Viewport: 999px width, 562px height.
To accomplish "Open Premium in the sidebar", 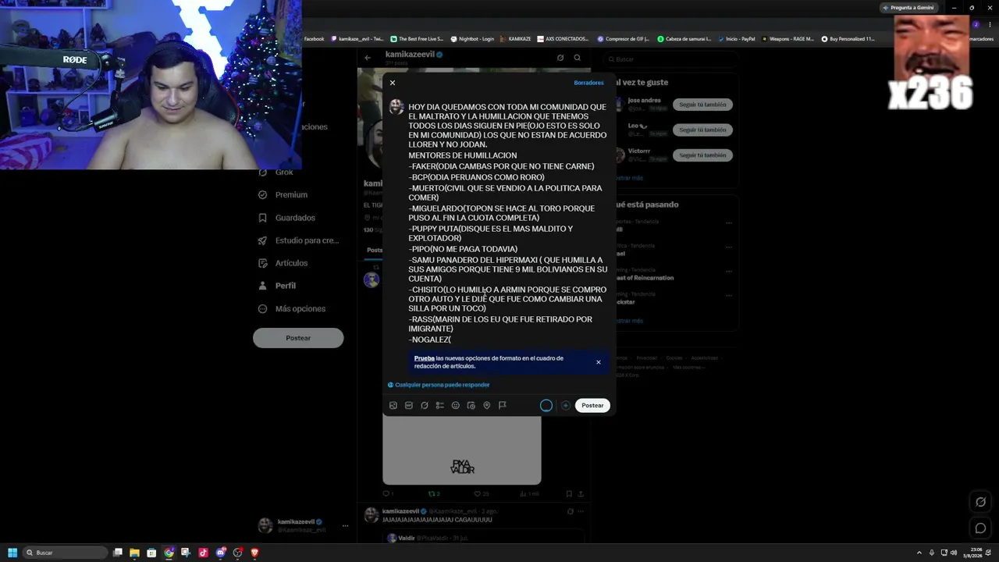I will pyautogui.click(x=283, y=195).
